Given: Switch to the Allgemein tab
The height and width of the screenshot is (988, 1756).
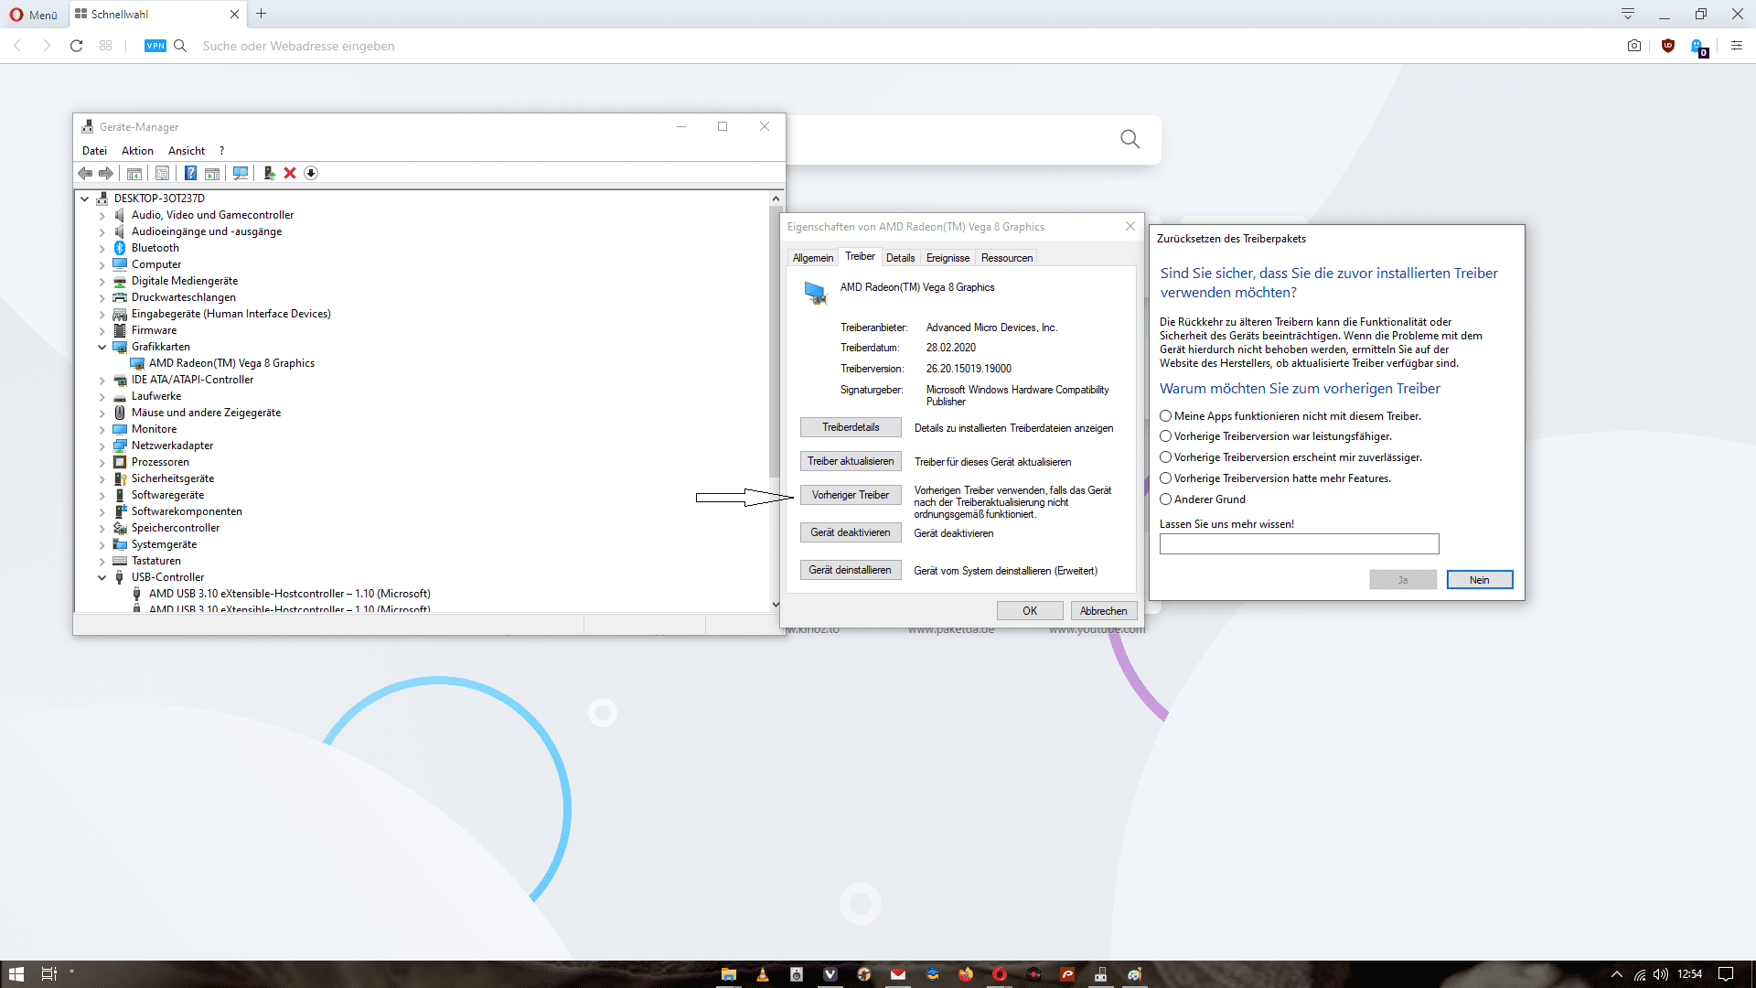Looking at the screenshot, I should click(813, 258).
